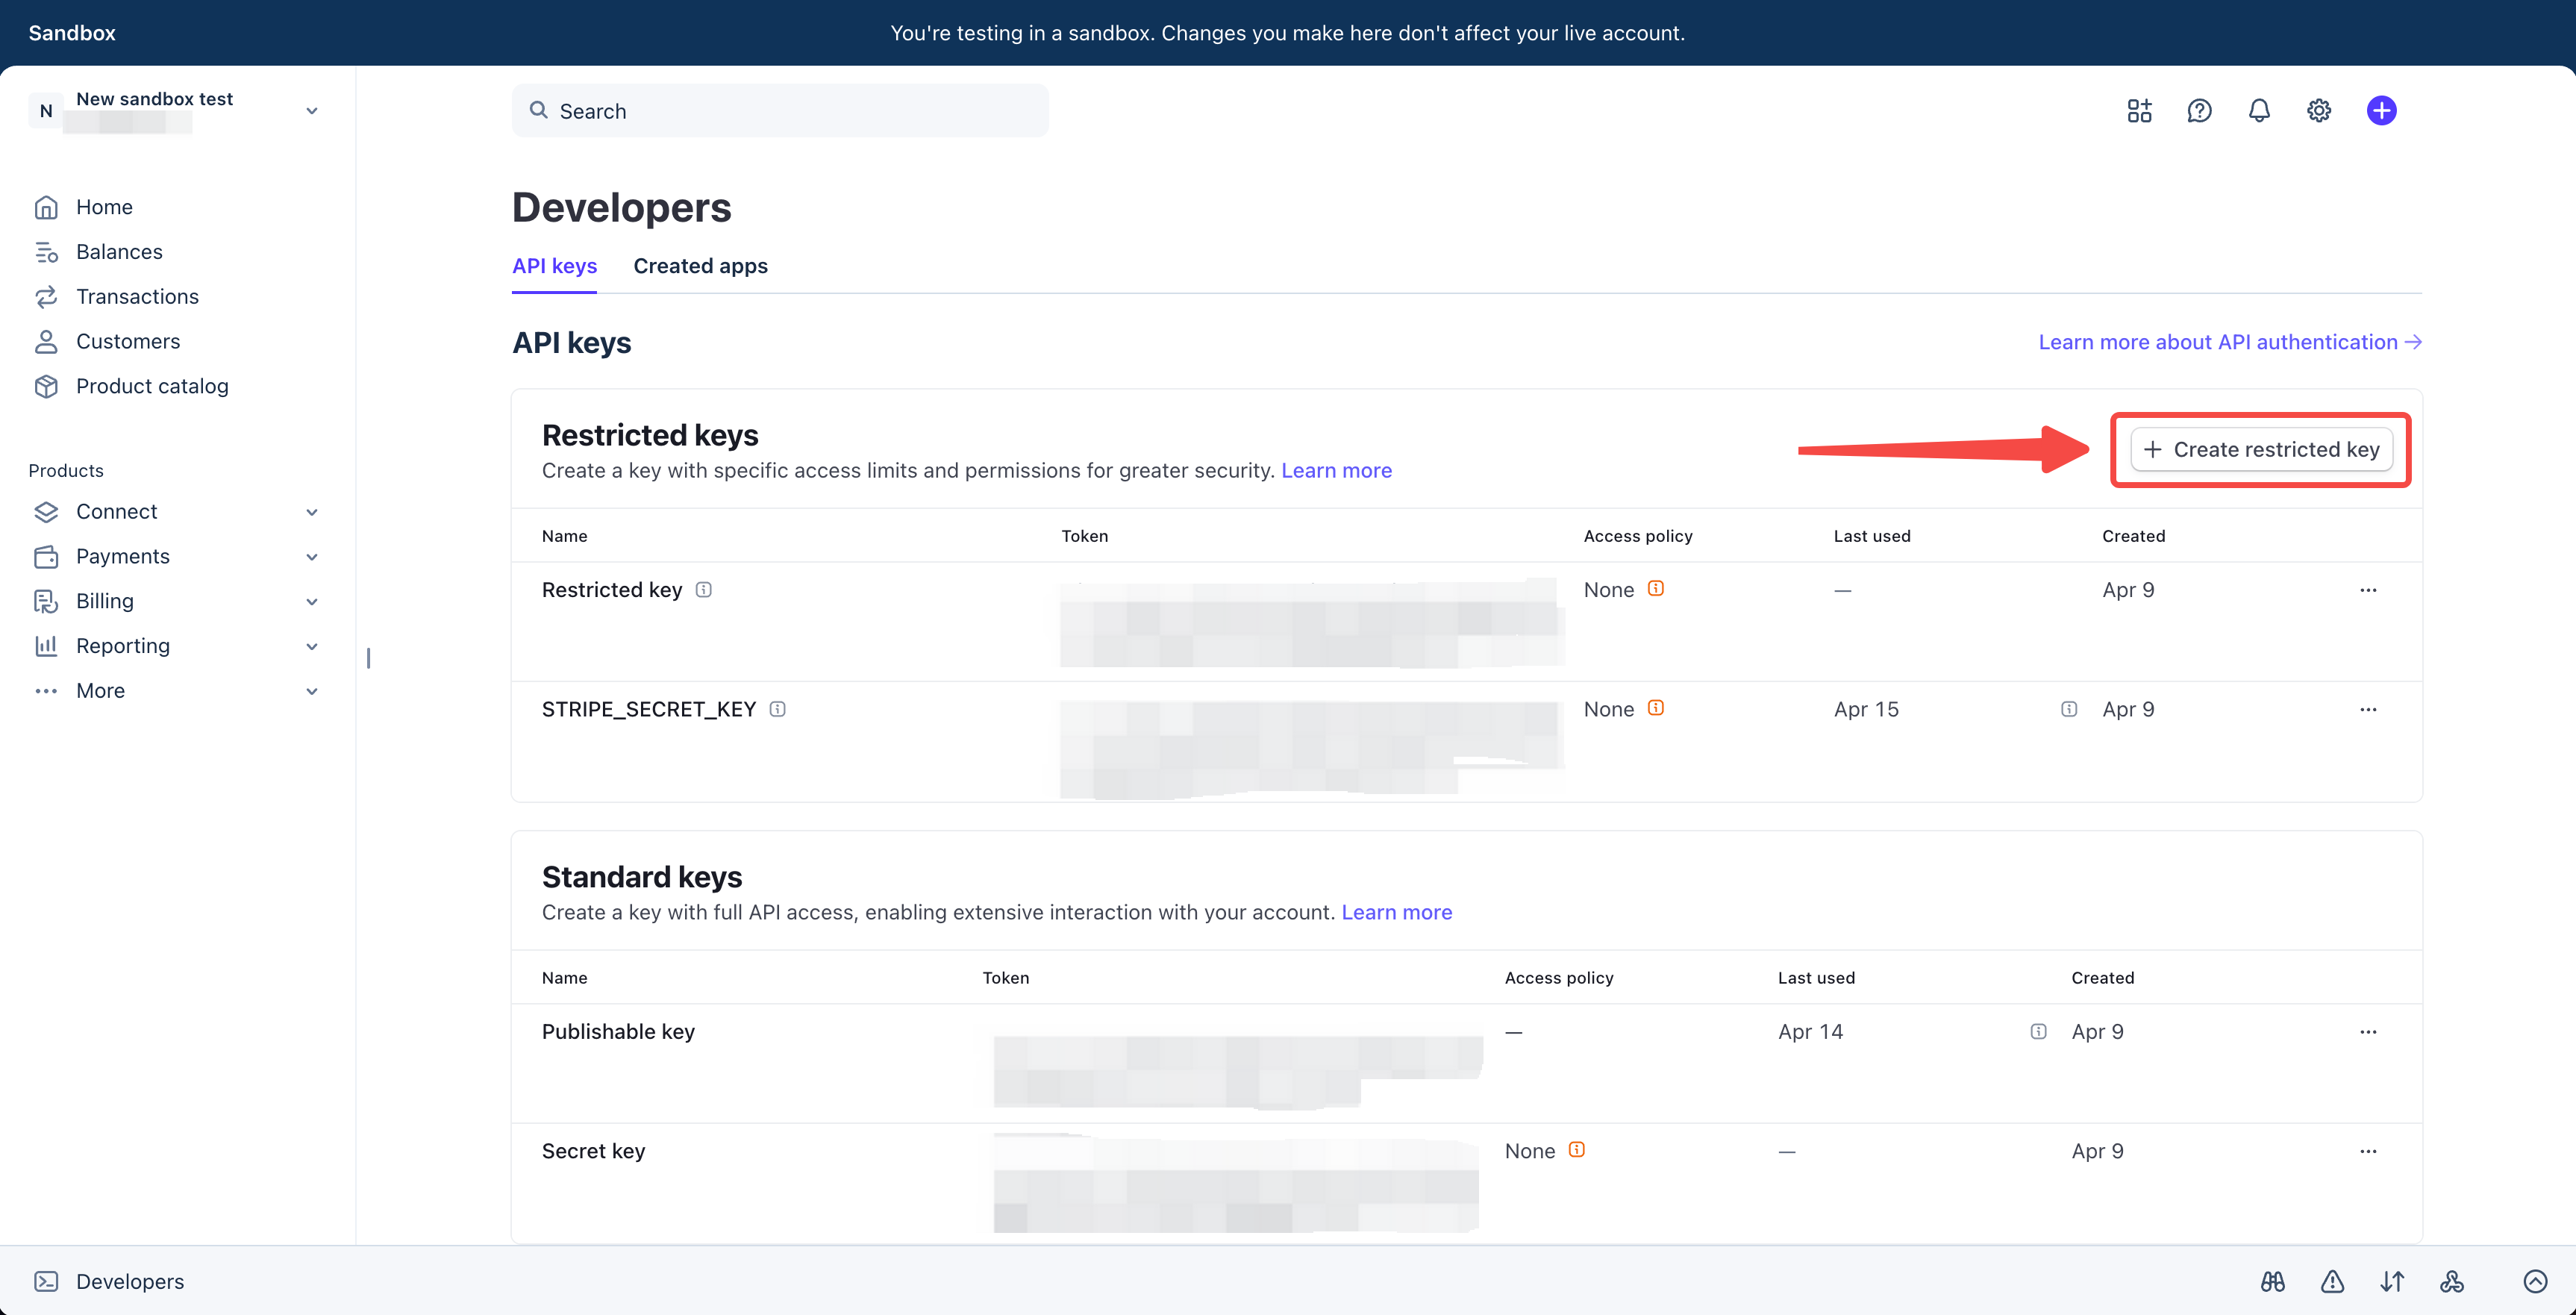
Task: Click the purple plus create icon
Action: point(2381,111)
